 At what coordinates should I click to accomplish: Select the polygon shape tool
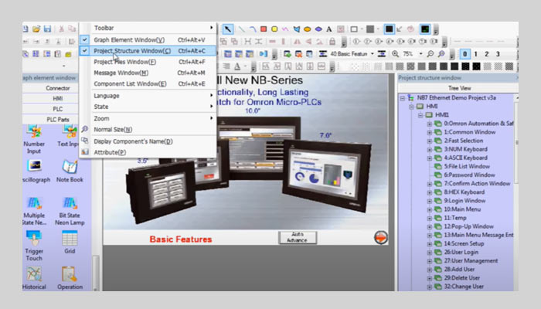tap(296, 29)
